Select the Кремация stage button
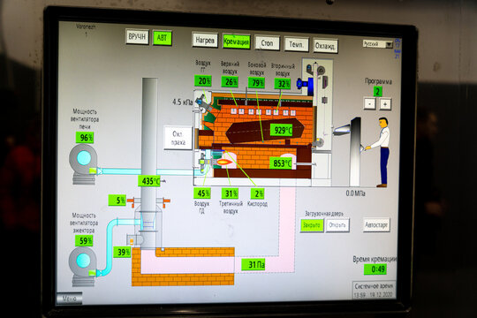 pos(237,42)
